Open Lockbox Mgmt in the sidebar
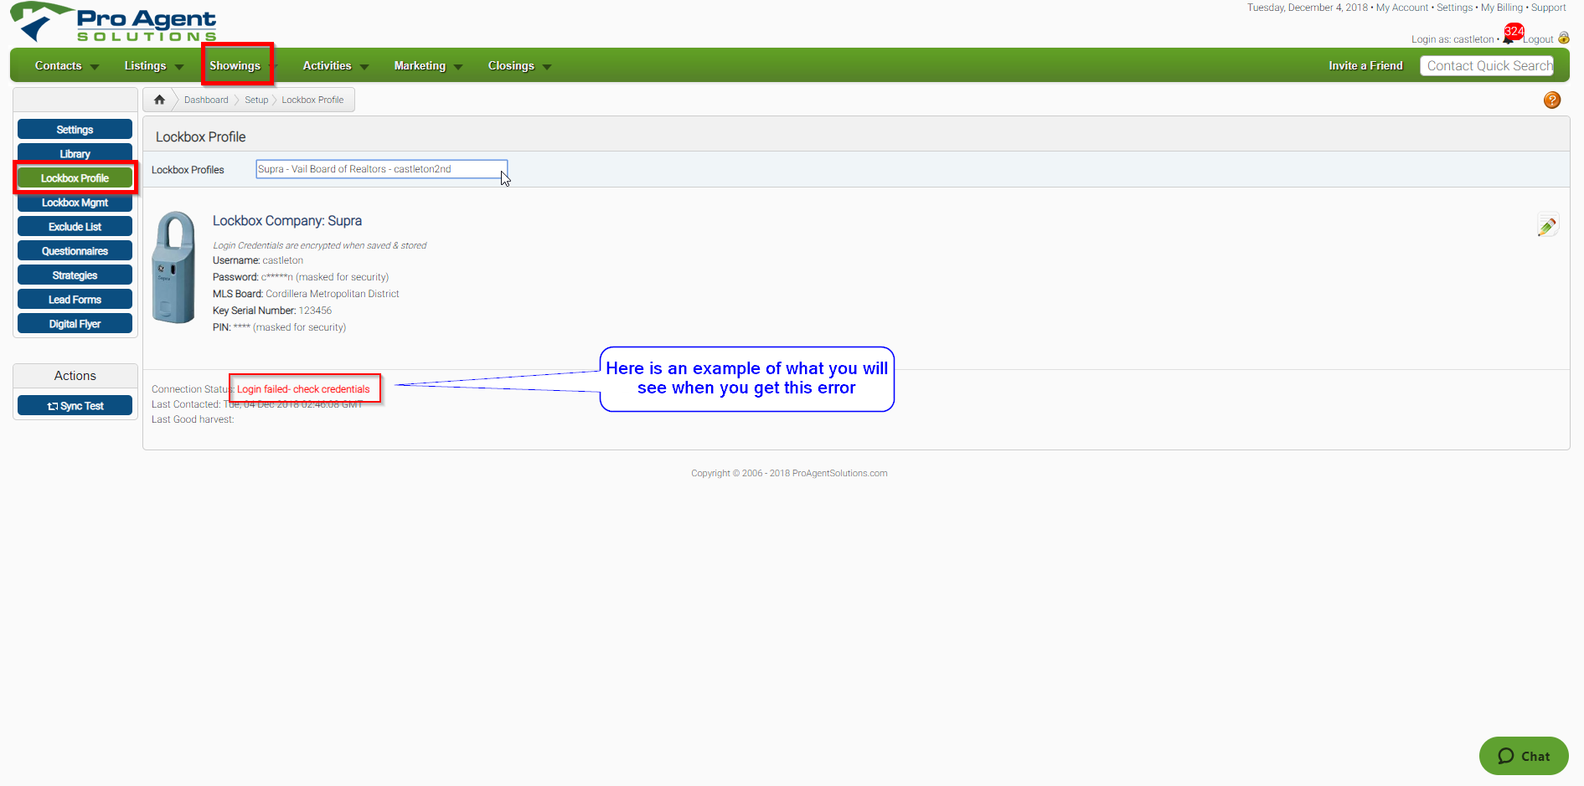 (x=75, y=203)
